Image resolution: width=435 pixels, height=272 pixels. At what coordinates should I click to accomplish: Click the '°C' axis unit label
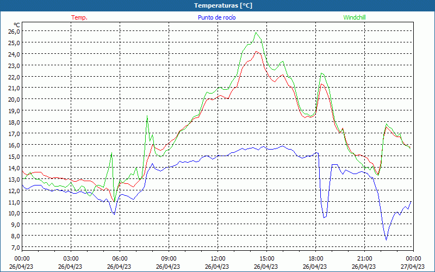[17, 25]
